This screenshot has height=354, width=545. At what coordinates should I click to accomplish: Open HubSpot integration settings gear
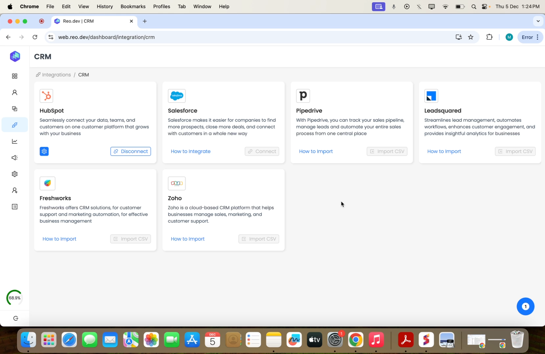tap(44, 151)
